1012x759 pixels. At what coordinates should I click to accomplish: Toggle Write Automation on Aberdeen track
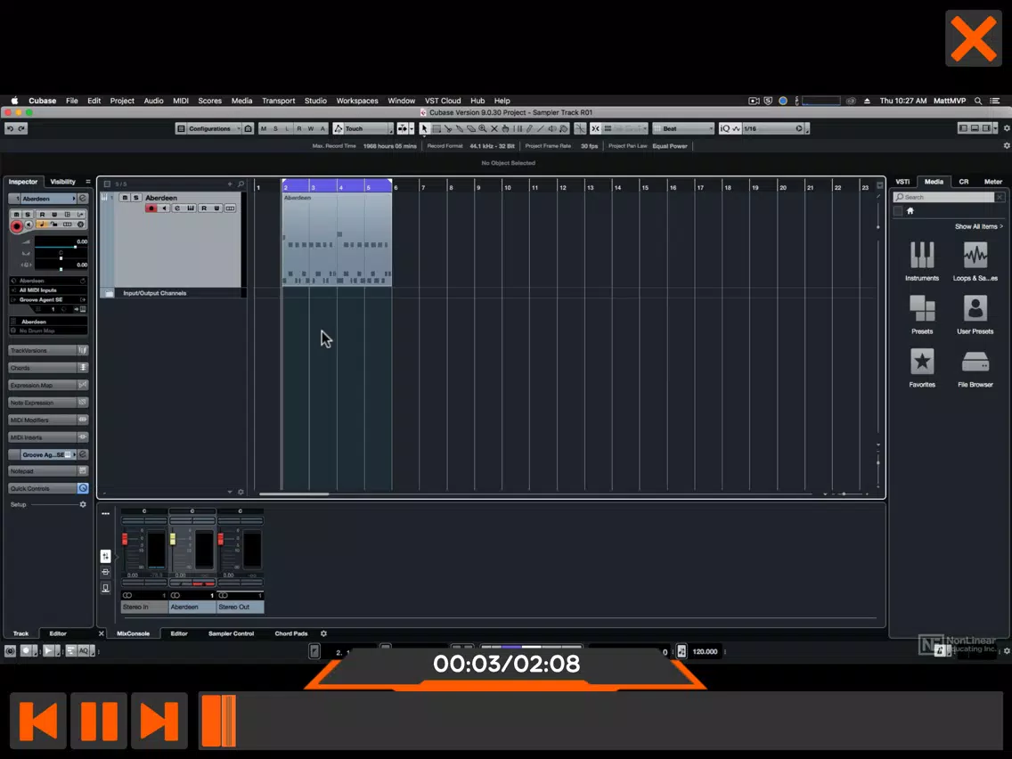(x=216, y=208)
